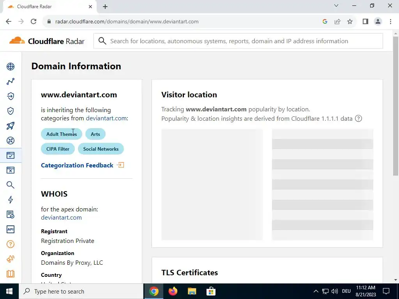The width and height of the screenshot is (399, 299).
Task: Open the Windows Start menu
Action: (9, 291)
